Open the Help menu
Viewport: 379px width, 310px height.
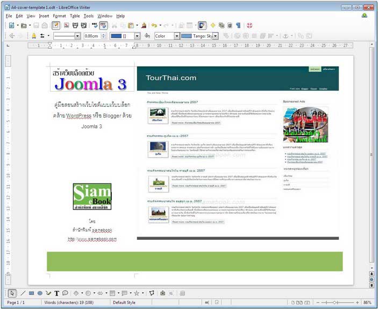click(120, 16)
